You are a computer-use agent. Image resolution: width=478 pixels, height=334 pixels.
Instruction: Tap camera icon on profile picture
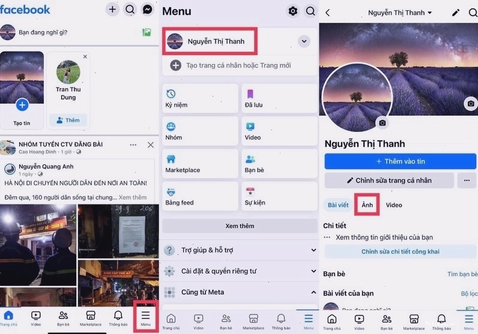coord(383,123)
